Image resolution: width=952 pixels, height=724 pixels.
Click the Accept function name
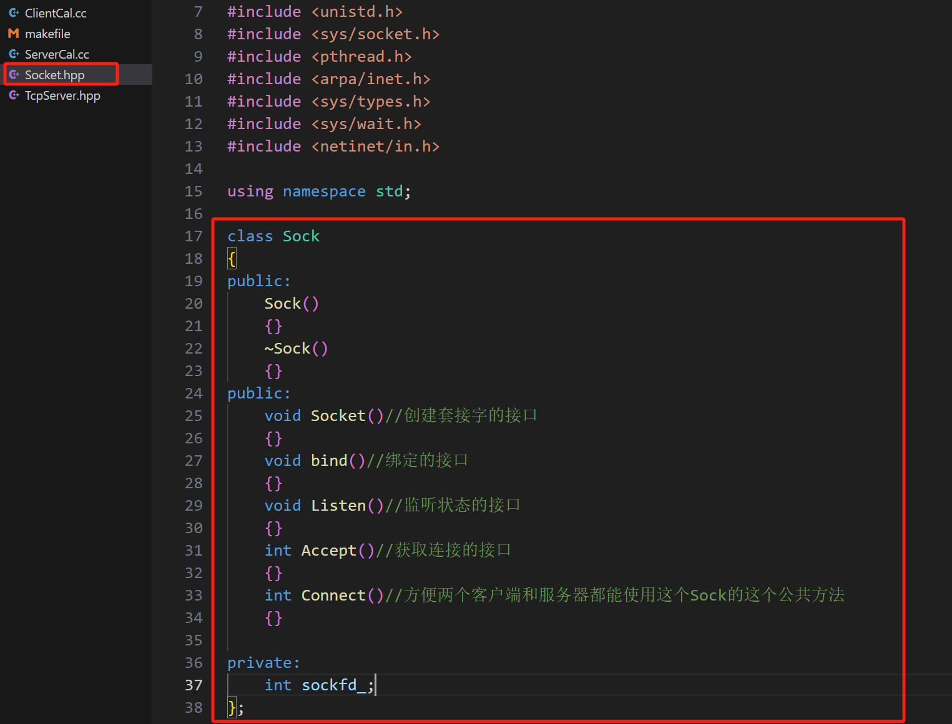328,551
